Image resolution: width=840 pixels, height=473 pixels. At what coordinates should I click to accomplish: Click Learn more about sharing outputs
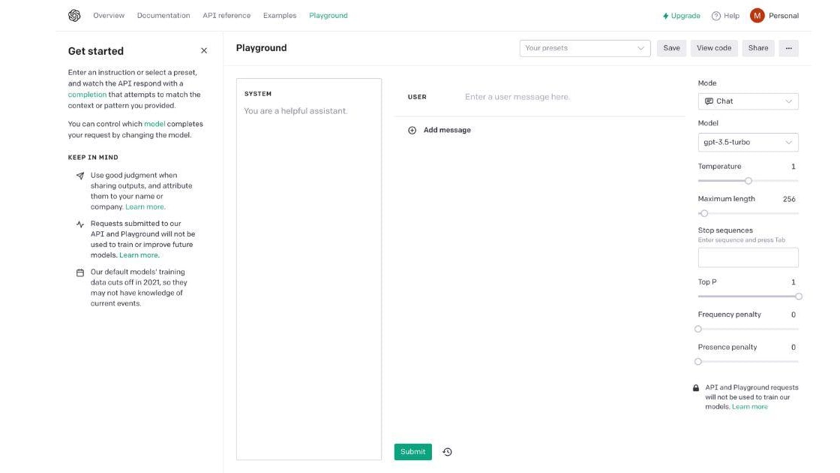(145, 207)
